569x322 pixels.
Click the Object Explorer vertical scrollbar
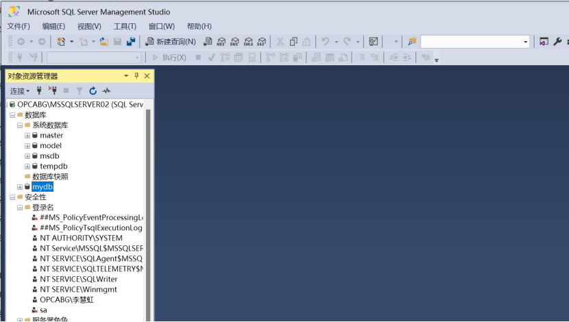click(148, 214)
